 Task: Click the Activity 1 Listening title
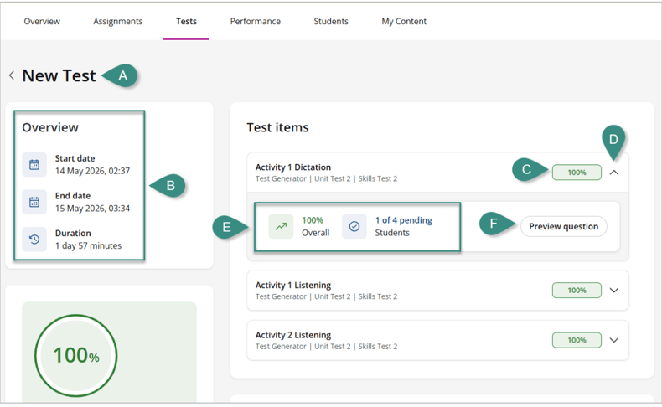293,285
